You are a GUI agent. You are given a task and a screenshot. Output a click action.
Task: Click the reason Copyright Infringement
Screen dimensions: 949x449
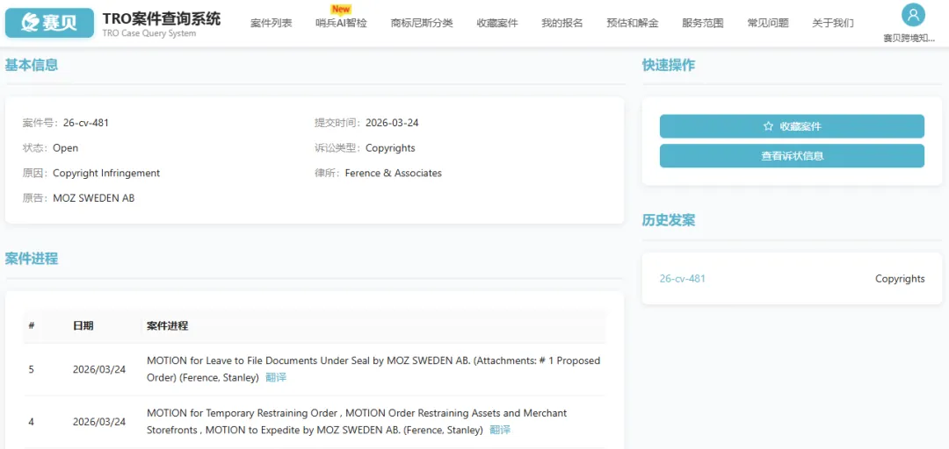click(106, 173)
